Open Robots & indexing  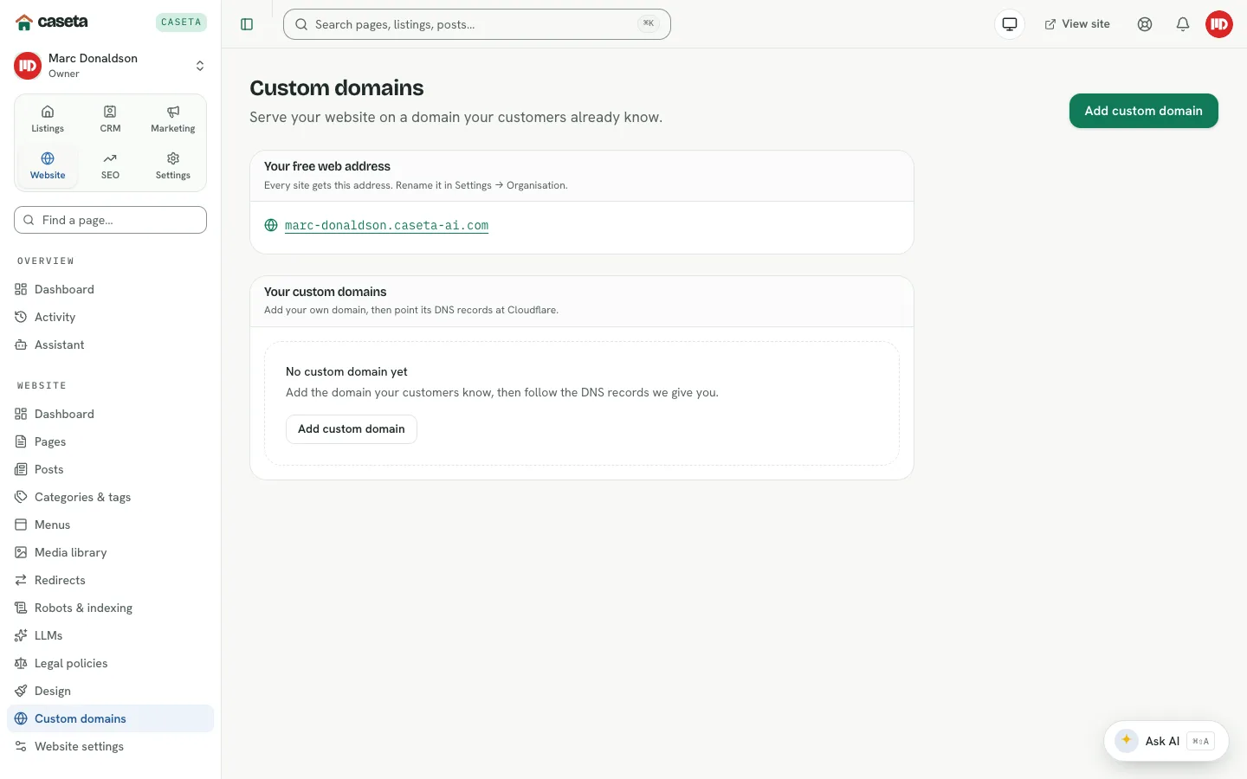(110, 608)
